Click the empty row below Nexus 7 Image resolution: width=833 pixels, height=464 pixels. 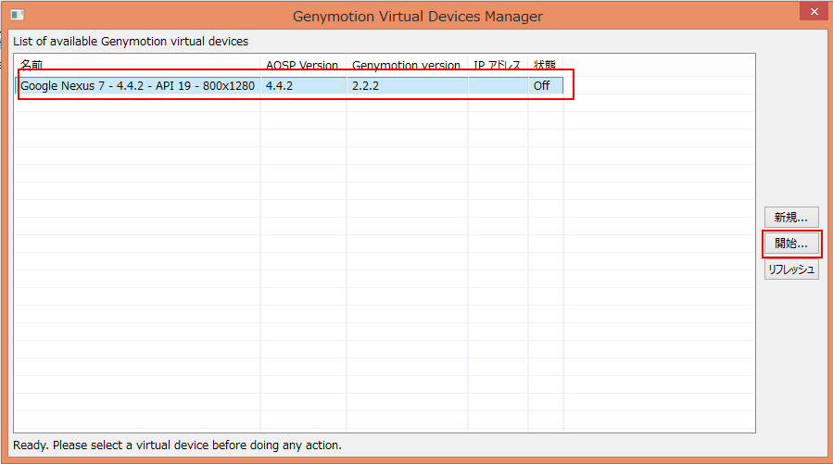tap(289, 103)
